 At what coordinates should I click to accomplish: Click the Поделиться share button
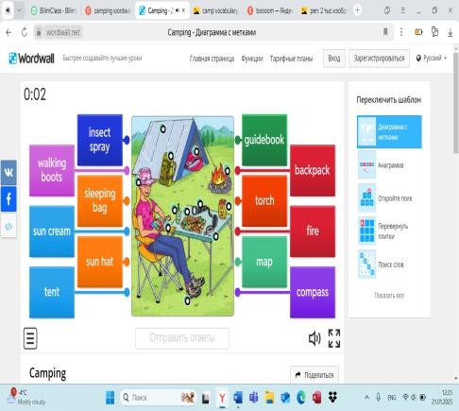314,375
